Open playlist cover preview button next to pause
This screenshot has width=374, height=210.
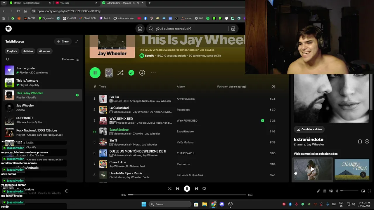tap(109, 73)
